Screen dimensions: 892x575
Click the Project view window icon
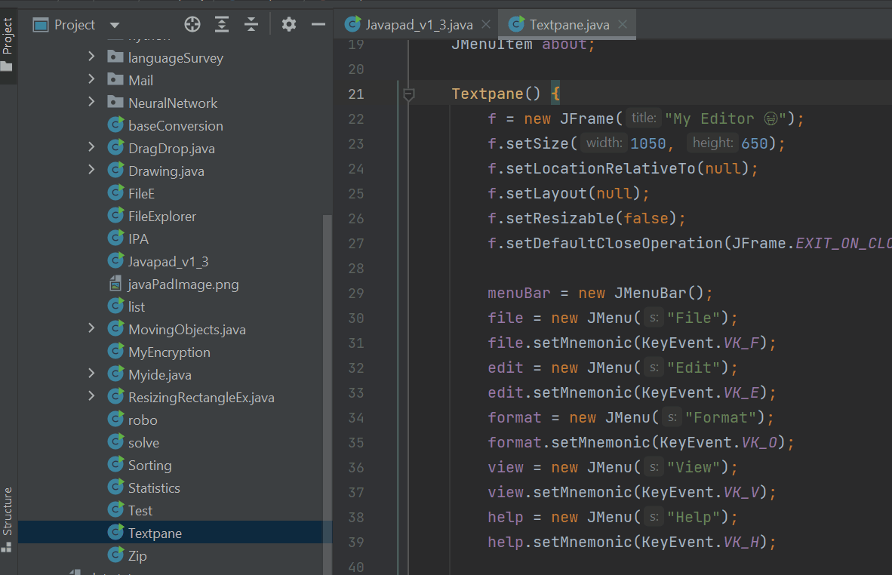(x=41, y=25)
